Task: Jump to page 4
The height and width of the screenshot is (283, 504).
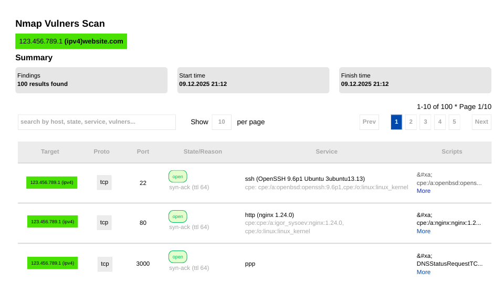Action: [440, 122]
